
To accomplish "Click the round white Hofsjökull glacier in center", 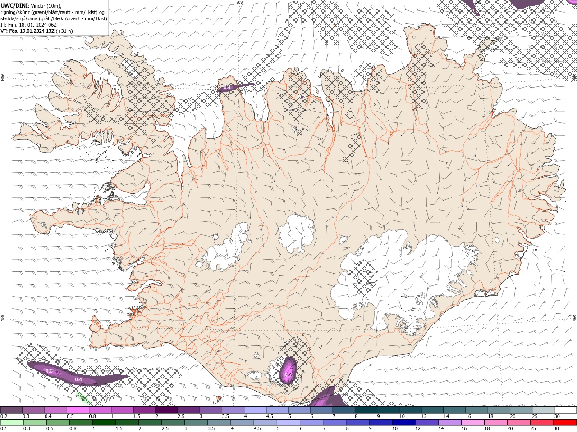I will pos(296,234).
